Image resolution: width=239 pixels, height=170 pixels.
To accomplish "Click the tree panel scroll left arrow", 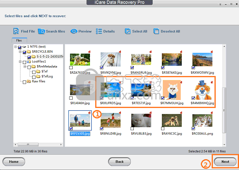I will pos(15,144).
